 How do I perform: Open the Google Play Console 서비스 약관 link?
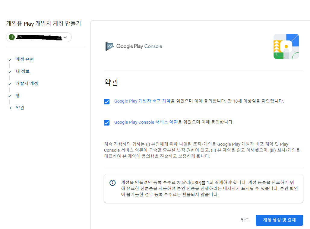[x=146, y=122]
